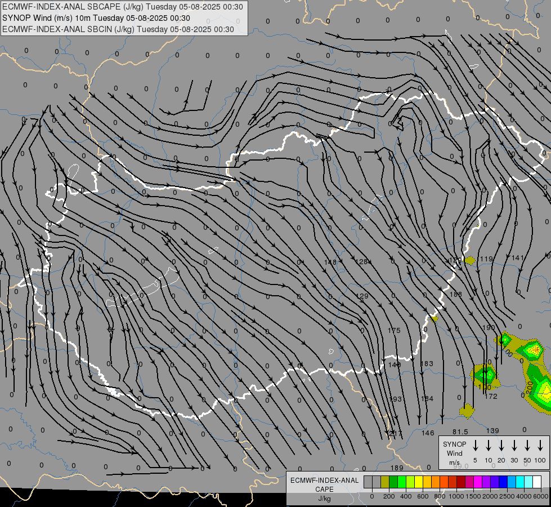Click the faded 99.0 value under wind legend
Screen dimensions: 551x507
click(x=461, y=466)
